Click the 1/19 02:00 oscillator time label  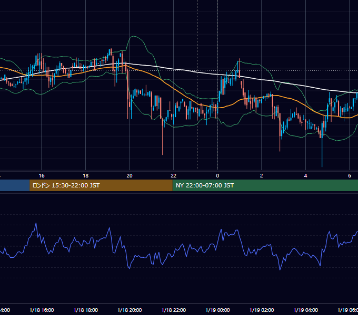pyautogui.click(x=262, y=310)
